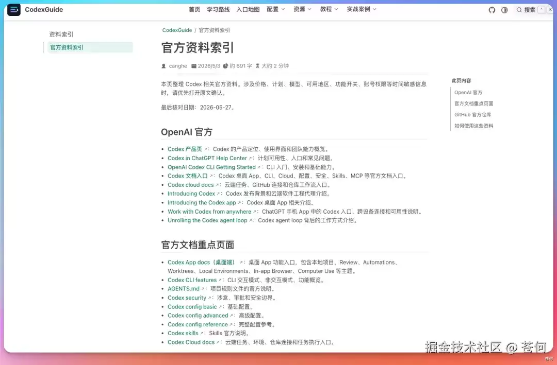
Task: Toggle the dark/light theme icon
Action: [504, 10]
